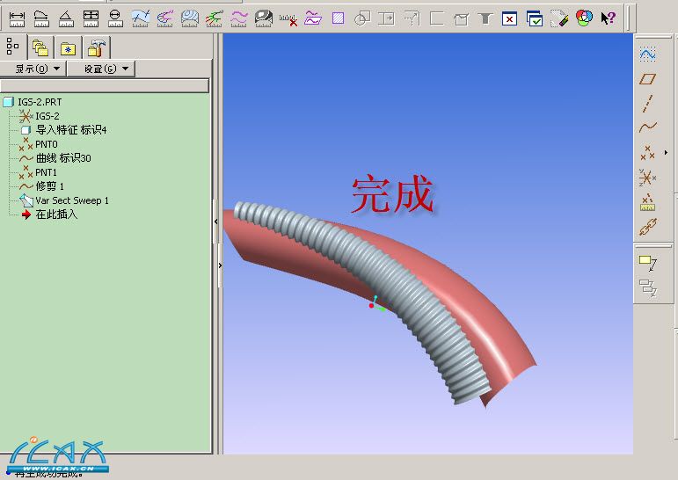Click the purple square icon in top toolbar

tap(338, 18)
